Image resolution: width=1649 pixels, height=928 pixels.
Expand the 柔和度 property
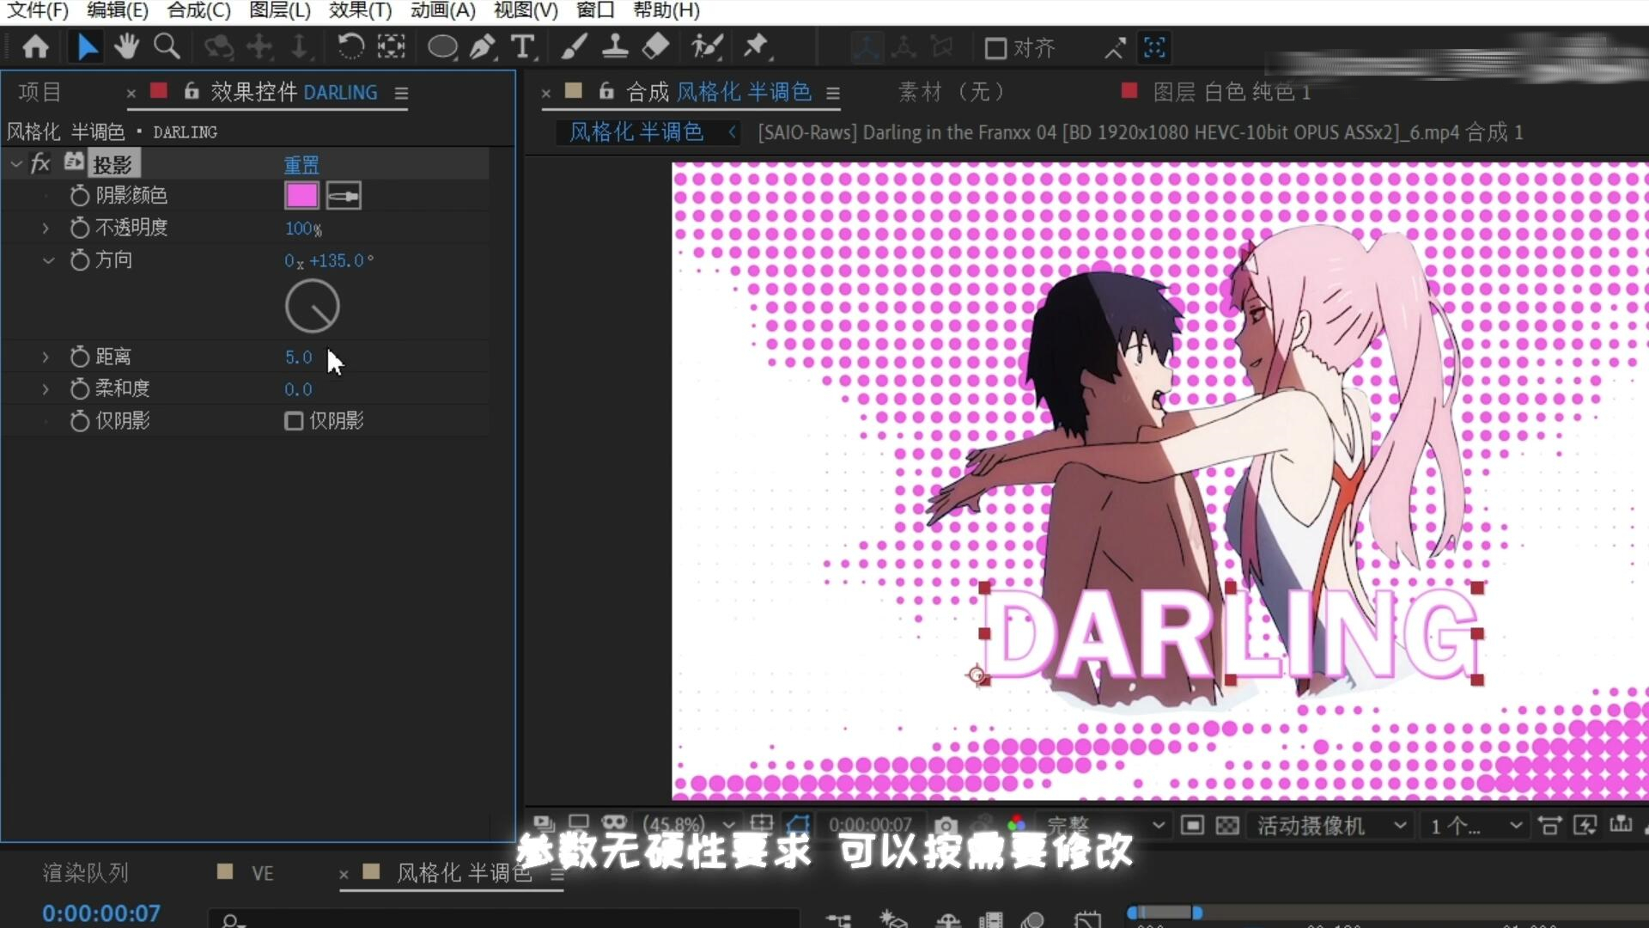pos(46,389)
